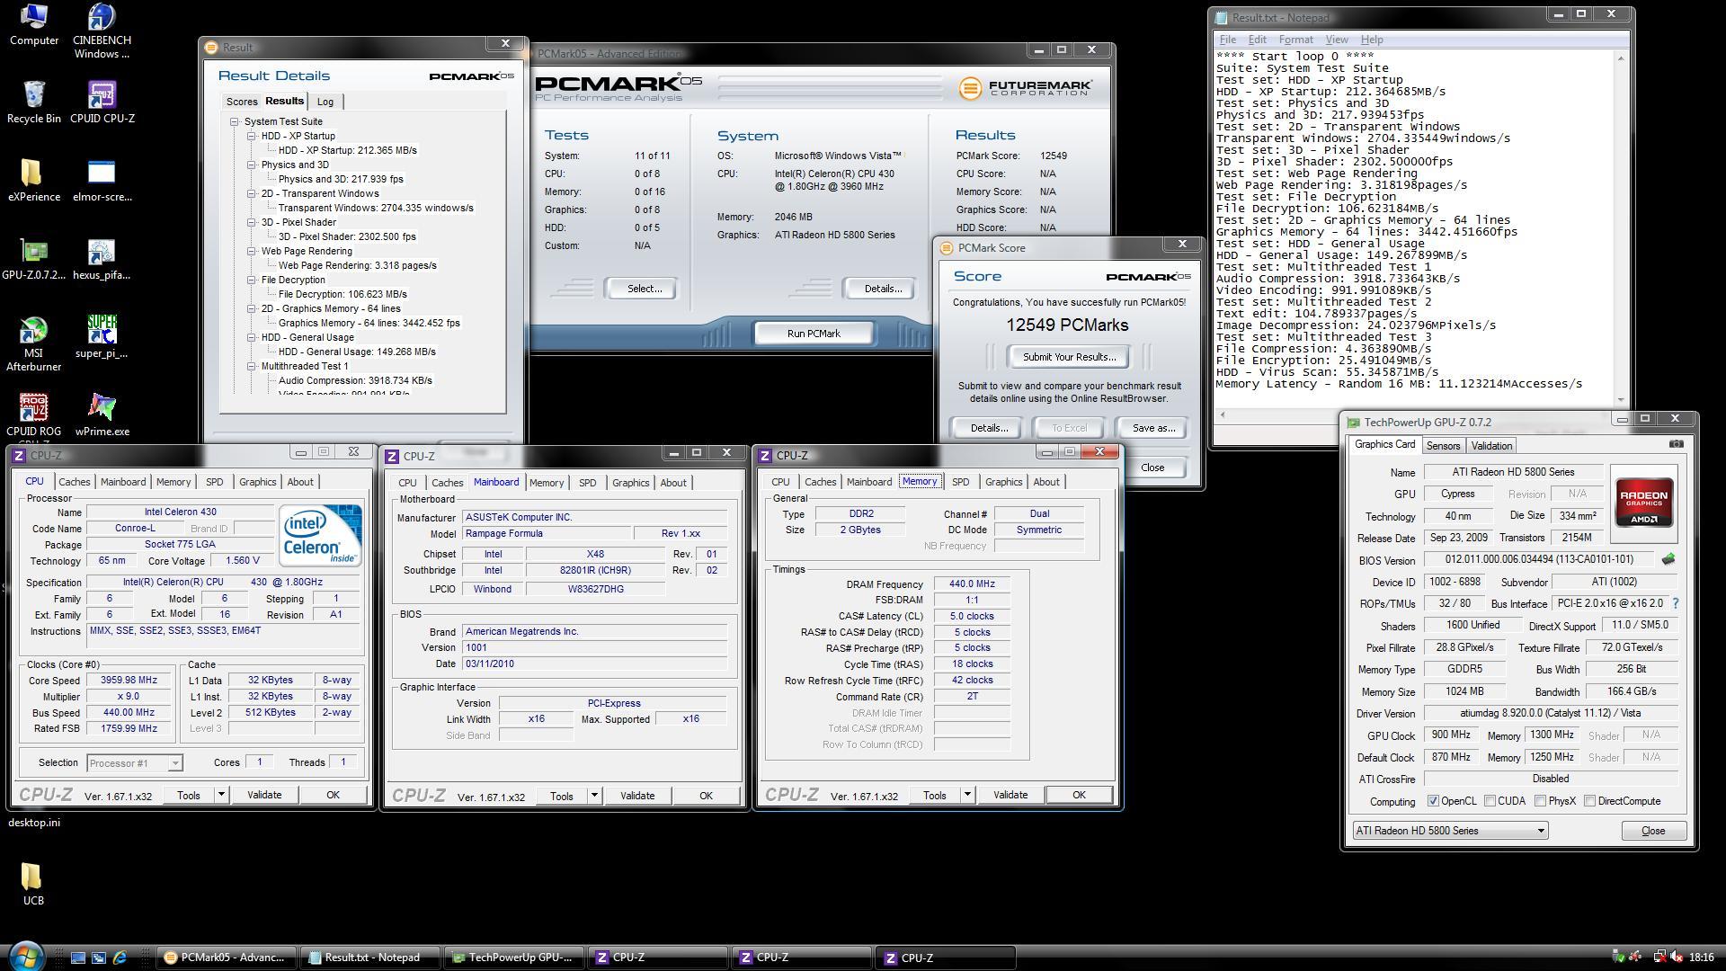Open CINEBENCH Windows desktop shortcut
The width and height of the screenshot is (1726, 971).
(x=102, y=31)
